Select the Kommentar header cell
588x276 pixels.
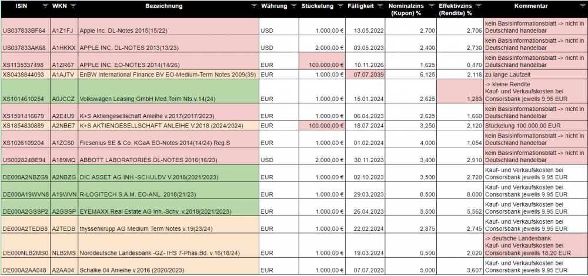click(x=536, y=9)
